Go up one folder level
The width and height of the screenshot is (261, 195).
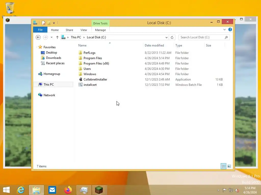click(57, 37)
